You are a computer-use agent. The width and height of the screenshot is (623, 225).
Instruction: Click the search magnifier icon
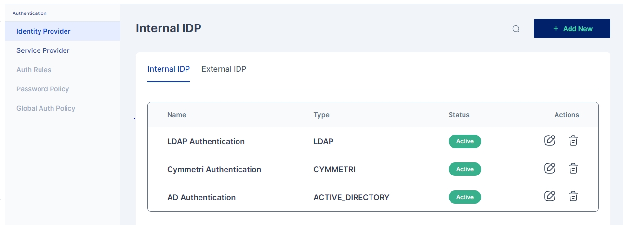point(516,29)
